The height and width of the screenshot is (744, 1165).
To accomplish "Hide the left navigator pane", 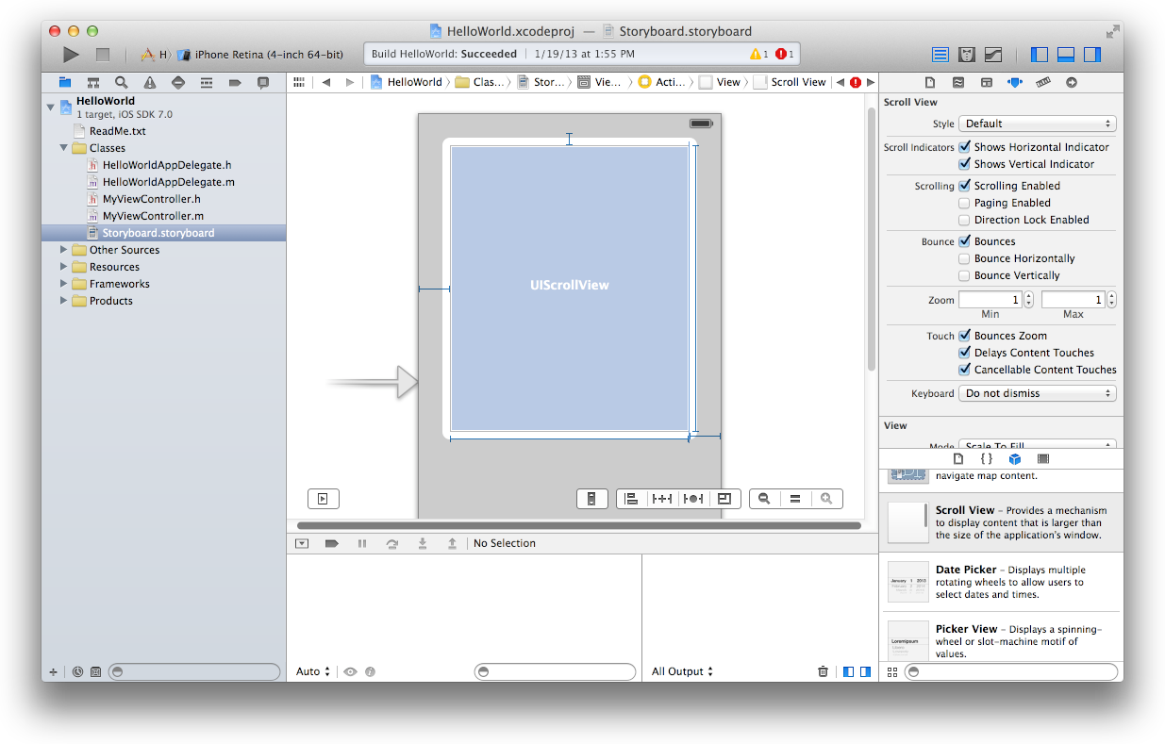I will [x=1040, y=55].
